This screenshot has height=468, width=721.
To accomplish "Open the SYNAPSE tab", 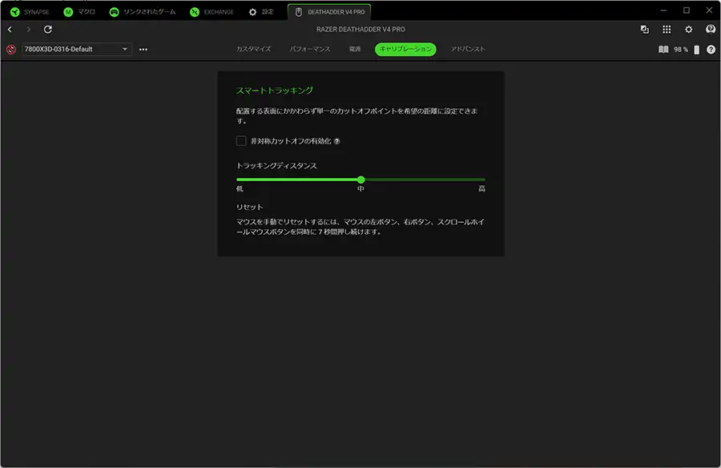I will pos(30,12).
